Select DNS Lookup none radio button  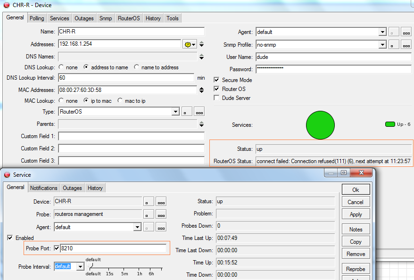pyautogui.click(x=61, y=67)
